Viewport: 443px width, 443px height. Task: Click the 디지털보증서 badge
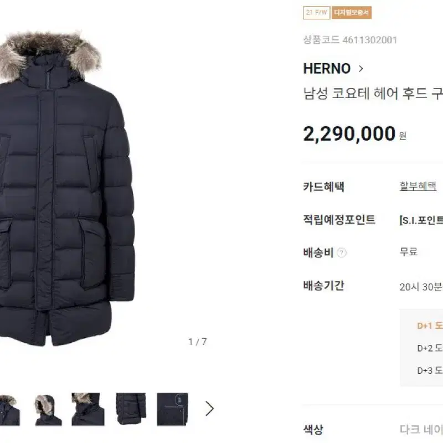(x=352, y=13)
